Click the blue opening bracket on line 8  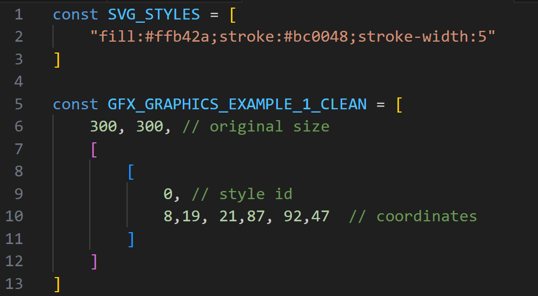131,172
